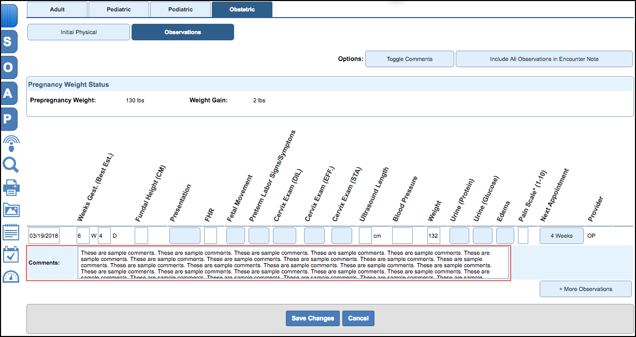Open the Fetal Movement selector box
Screen dimensions: 636x337
pyautogui.click(x=236, y=236)
